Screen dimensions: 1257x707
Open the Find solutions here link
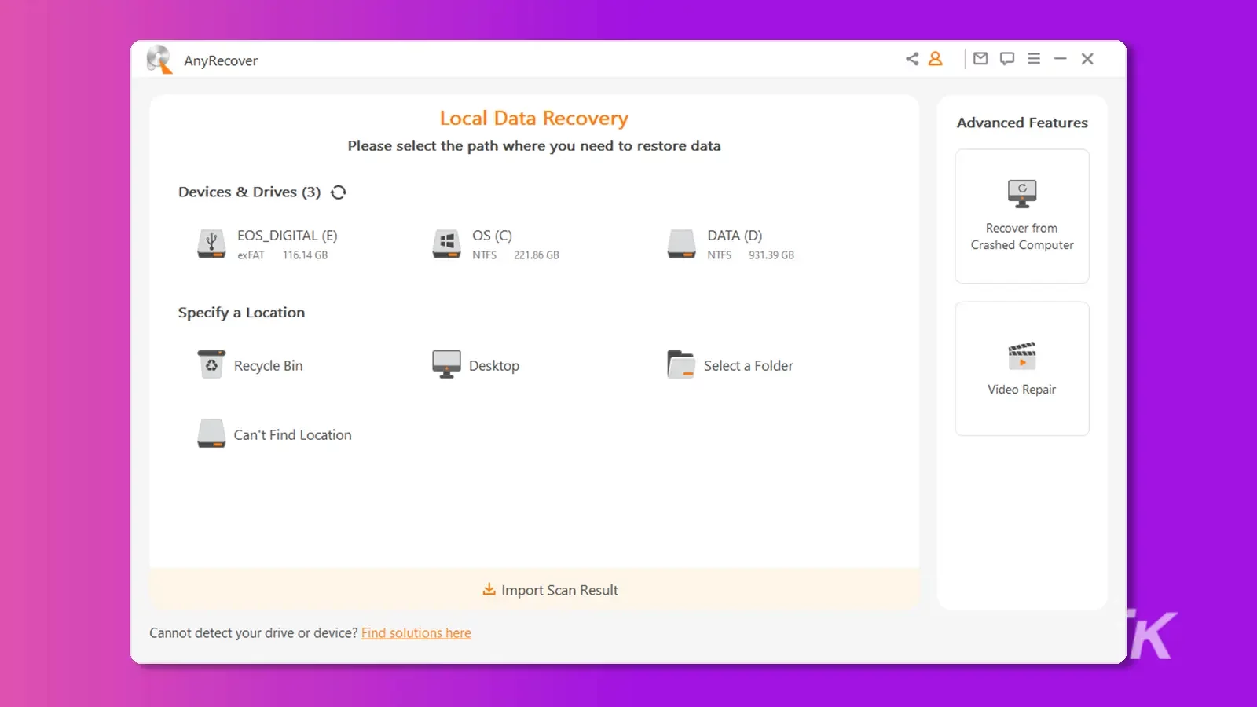pos(416,633)
